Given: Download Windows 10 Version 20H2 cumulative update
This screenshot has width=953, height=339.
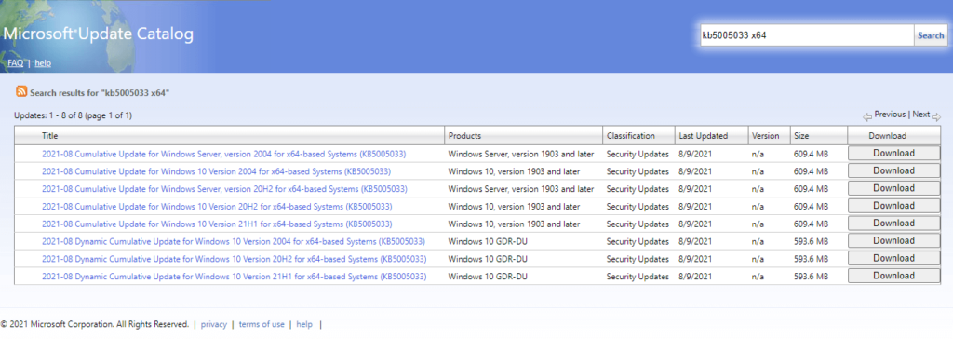Looking at the screenshot, I should (893, 206).
